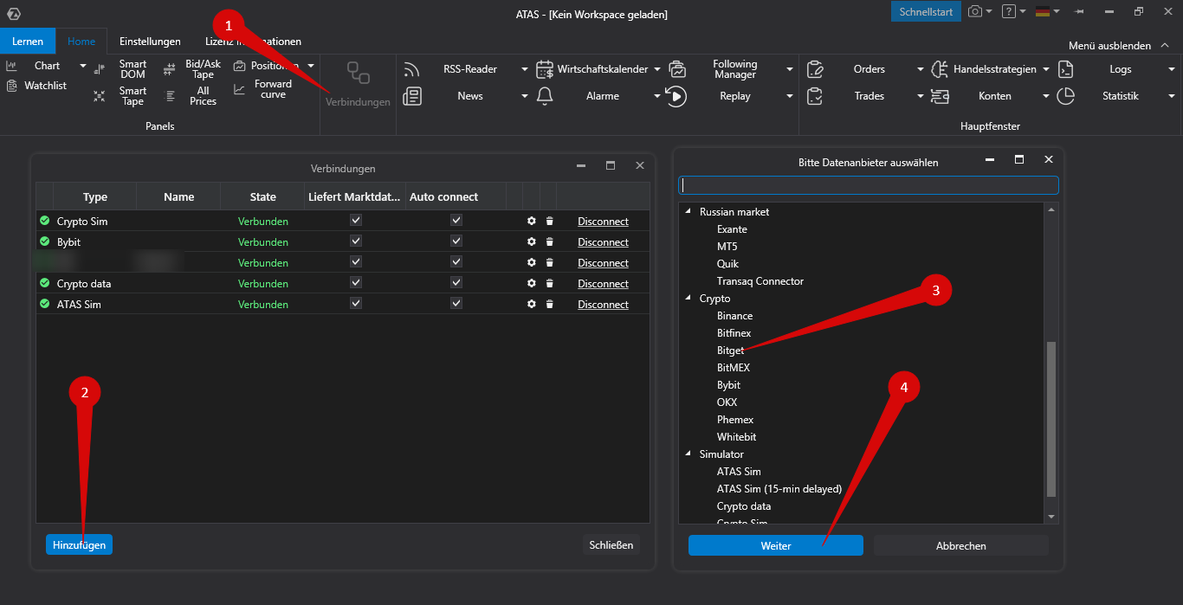The width and height of the screenshot is (1183, 605).
Task: Click the RSS-Reader feed icon
Action: tap(412, 69)
